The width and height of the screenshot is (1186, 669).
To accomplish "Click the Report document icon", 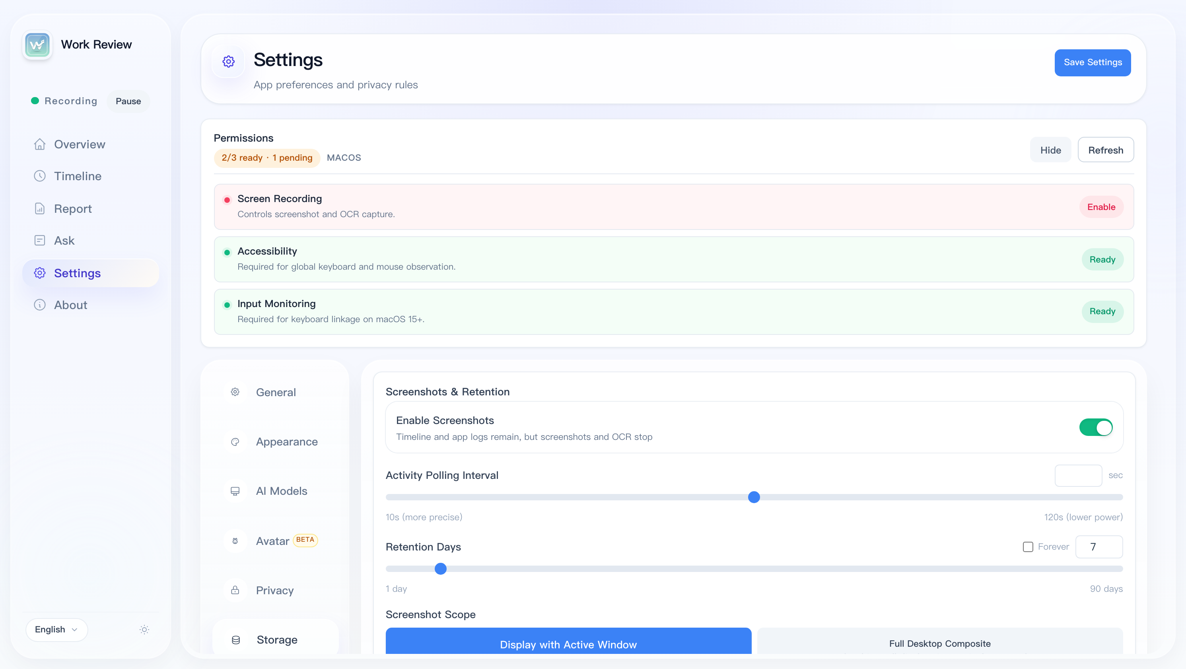I will (40, 208).
